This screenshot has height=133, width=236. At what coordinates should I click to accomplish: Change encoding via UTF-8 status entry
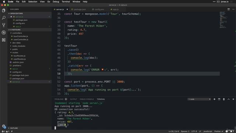tap(194, 132)
